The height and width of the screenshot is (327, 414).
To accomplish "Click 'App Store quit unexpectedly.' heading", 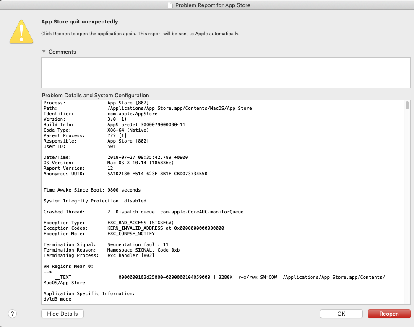I will pyautogui.click(x=80, y=22).
